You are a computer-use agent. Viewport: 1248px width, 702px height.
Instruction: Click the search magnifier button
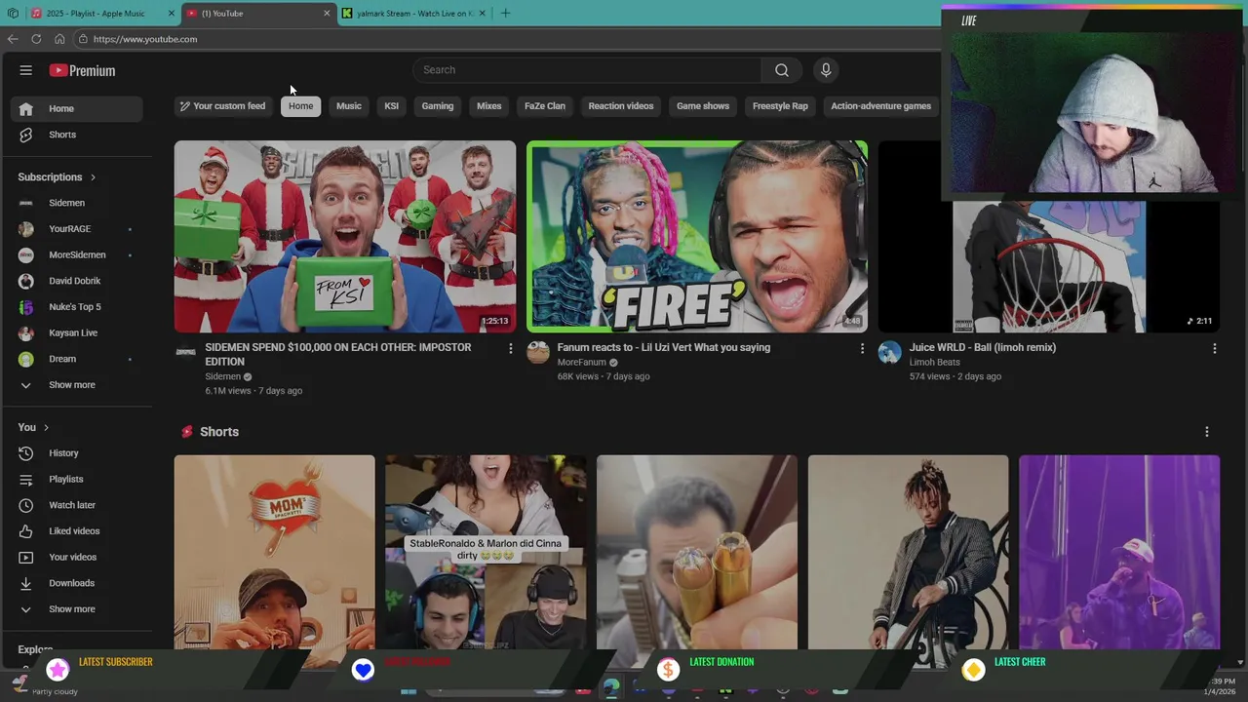782,70
